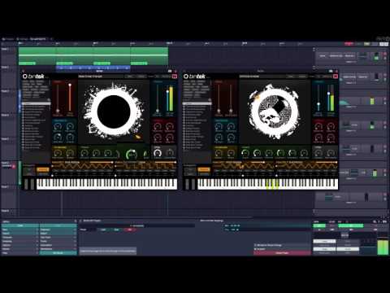Click the orange button above the right BioTek keyboard
Viewport: 390px width, 293px height.
pos(204,170)
